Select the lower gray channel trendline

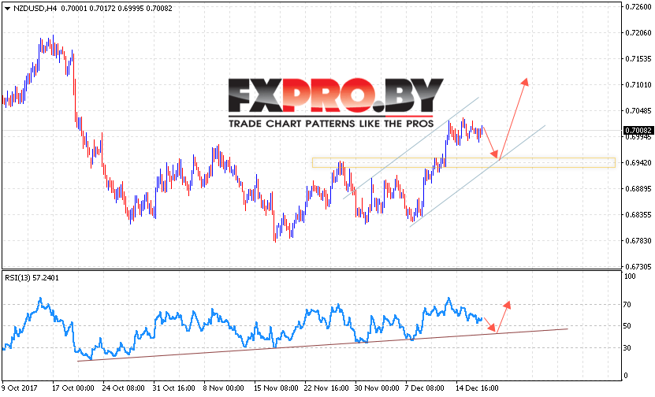point(478,176)
